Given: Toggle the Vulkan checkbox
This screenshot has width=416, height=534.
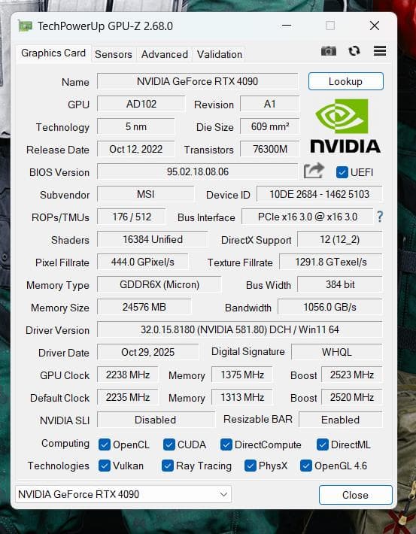Looking at the screenshot, I should click(105, 466).
